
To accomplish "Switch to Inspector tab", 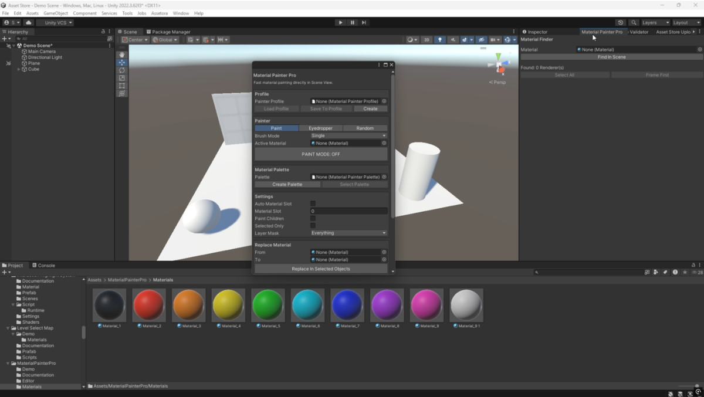I will 534,32.
